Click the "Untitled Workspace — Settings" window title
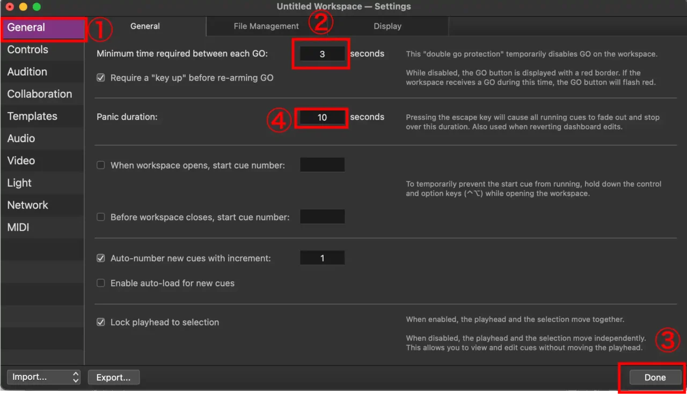Screen dimensions: 687x394 click(x=343, y=7)
